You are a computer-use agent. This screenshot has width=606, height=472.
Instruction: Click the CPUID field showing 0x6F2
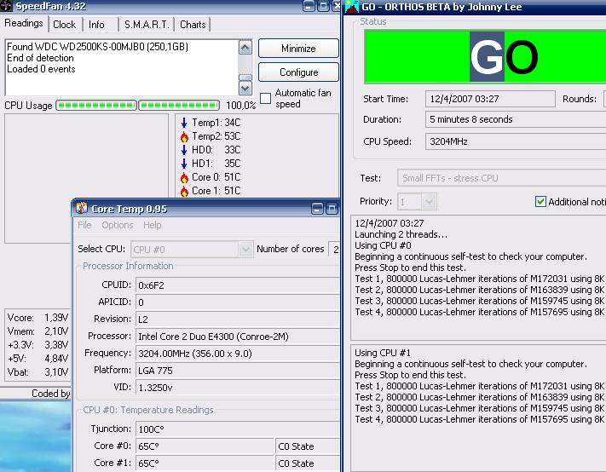coord(238,285)
